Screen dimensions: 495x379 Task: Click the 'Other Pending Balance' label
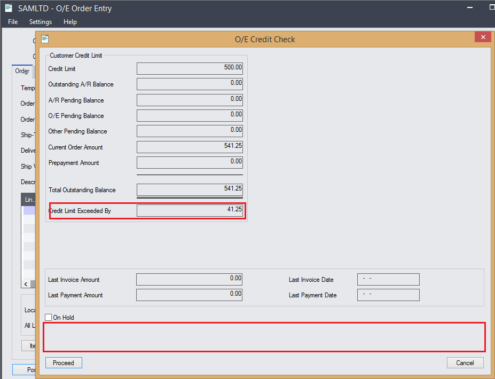(x=77, y=131)
